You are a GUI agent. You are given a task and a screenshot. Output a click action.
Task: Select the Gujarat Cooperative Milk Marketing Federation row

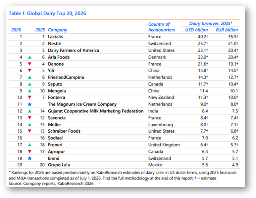pyautogui.click(x=124, y=111)
